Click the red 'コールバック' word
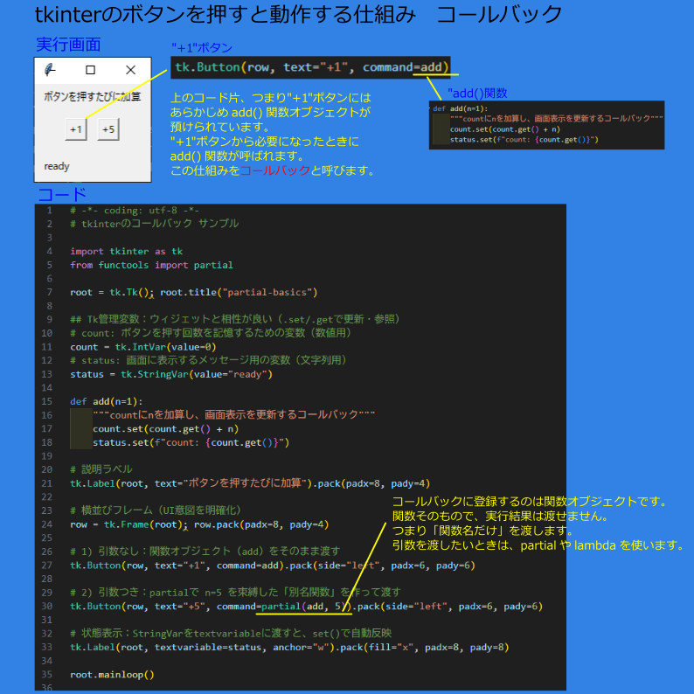The height and width of the screenshot is (694, 694). tap(274, 170)
